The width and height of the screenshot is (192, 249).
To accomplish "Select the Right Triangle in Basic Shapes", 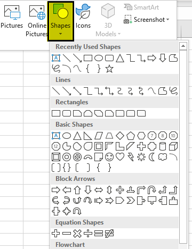I will pyautogui.click(x=88, y=136).
